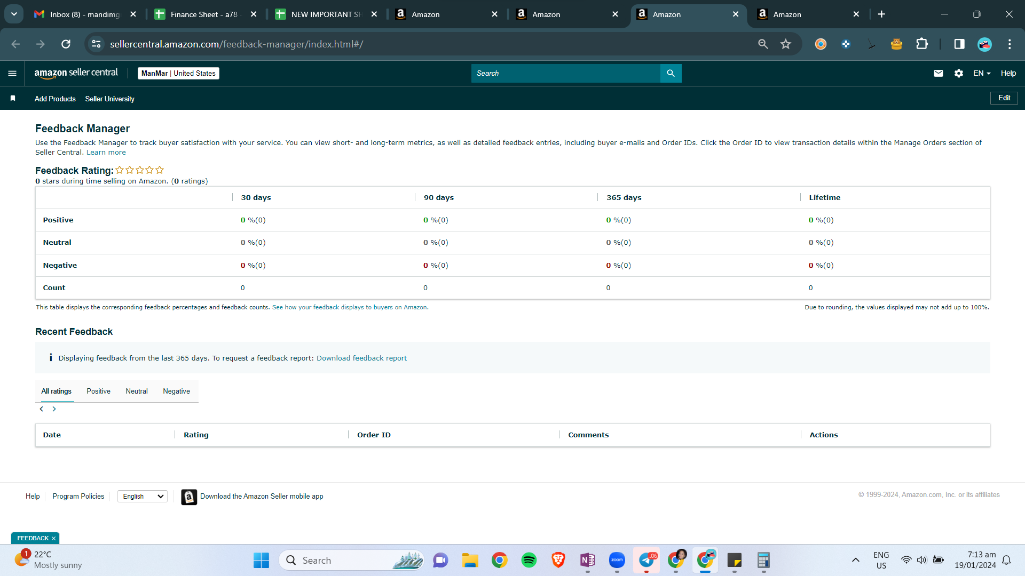Open the Add Products link
This screenshot has height=576, width=1025.
point(55,99)
